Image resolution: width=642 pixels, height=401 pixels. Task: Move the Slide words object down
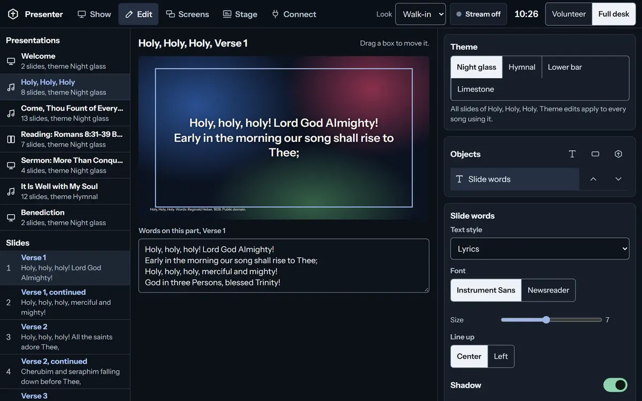click(x=618, y=179)
